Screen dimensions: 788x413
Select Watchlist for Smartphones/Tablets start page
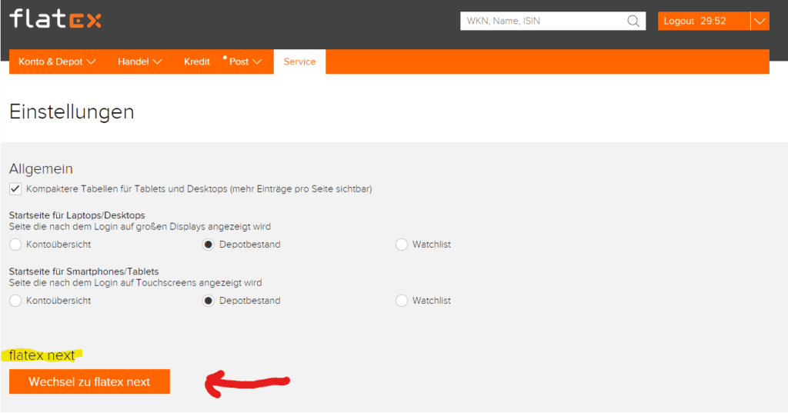(x=401, y=301)
